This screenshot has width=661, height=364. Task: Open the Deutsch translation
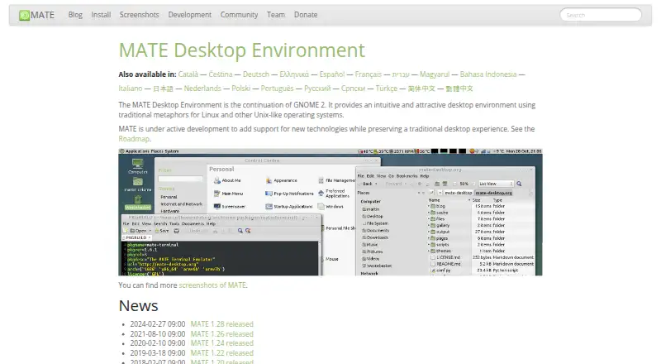(256, 74)
